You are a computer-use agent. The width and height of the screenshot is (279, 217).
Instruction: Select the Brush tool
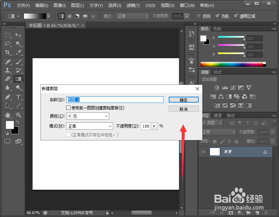(18, 62)
